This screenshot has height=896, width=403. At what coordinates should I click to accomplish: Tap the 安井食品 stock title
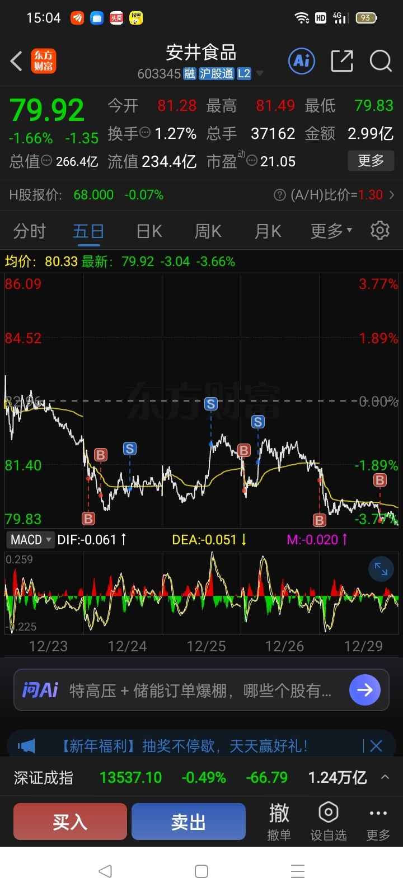point(201,53)
